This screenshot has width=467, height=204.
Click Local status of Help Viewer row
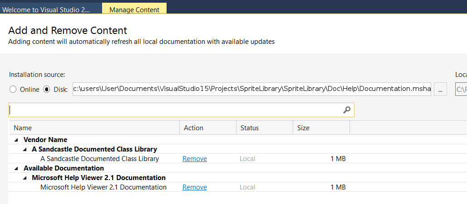[x=247, y=187]
